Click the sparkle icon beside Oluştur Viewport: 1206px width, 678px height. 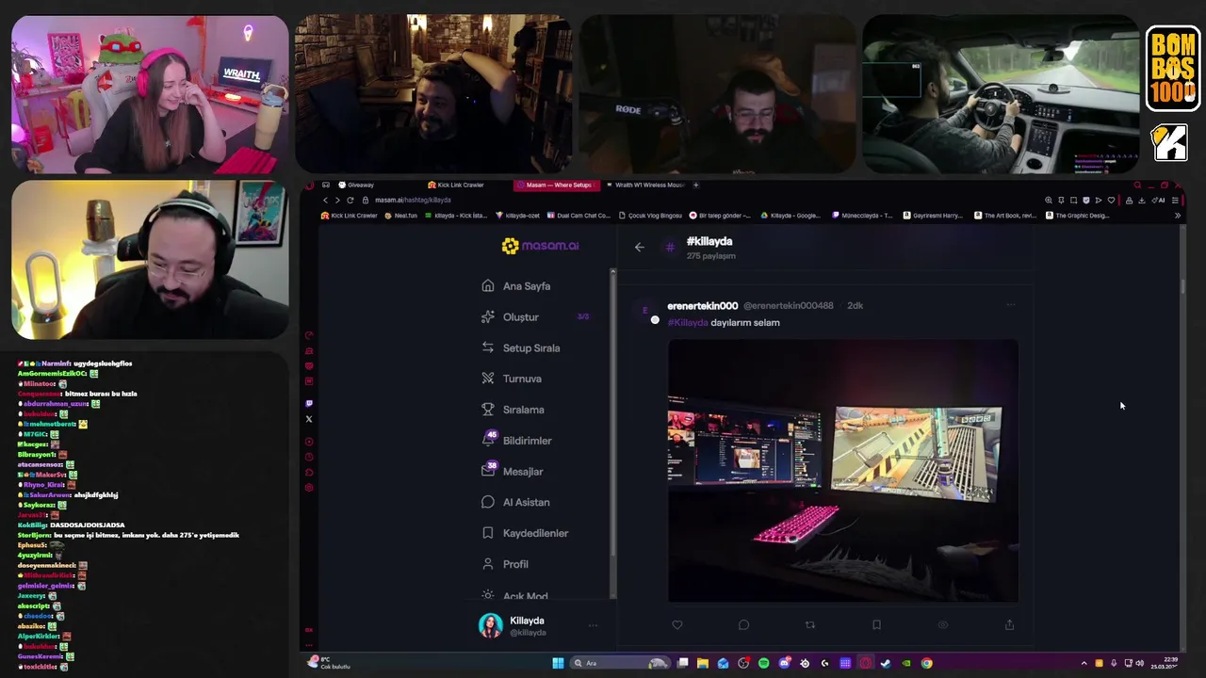coord(487,317)
